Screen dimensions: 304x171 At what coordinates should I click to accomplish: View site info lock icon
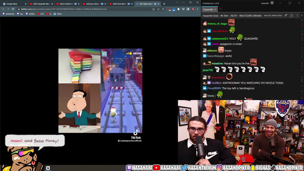tap(19, 9)
